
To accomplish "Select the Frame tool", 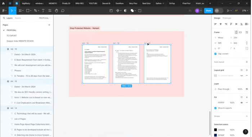I will click(20, 11).
